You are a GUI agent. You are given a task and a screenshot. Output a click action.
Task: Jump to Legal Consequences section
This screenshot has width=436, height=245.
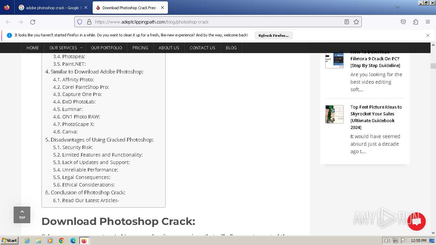click(82, 177)
